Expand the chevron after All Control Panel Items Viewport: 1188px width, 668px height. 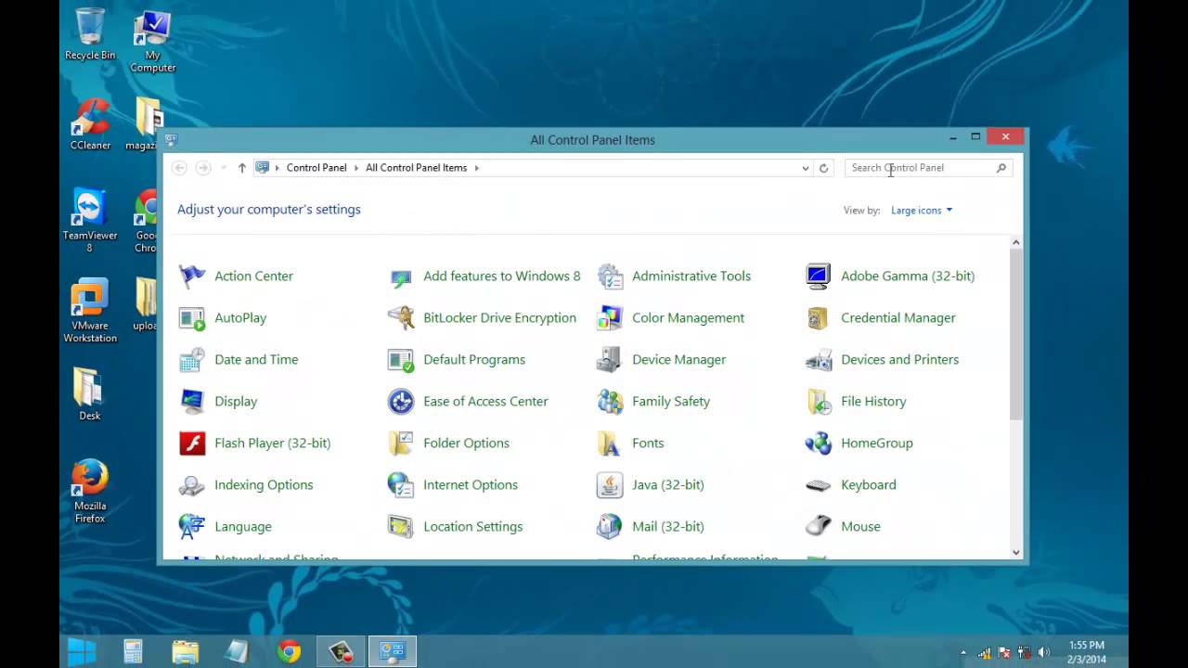point(477,168)
